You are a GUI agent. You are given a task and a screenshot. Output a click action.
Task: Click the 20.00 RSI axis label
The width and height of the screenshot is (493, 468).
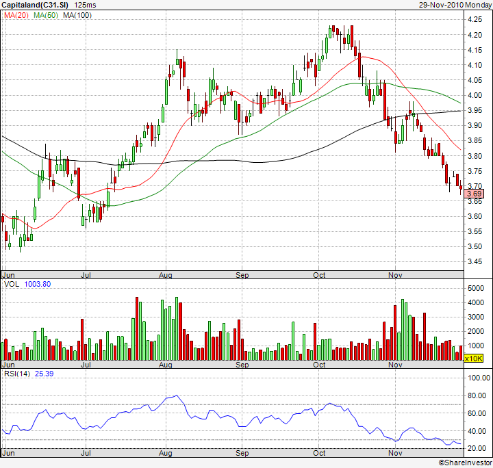click(477, 448)
